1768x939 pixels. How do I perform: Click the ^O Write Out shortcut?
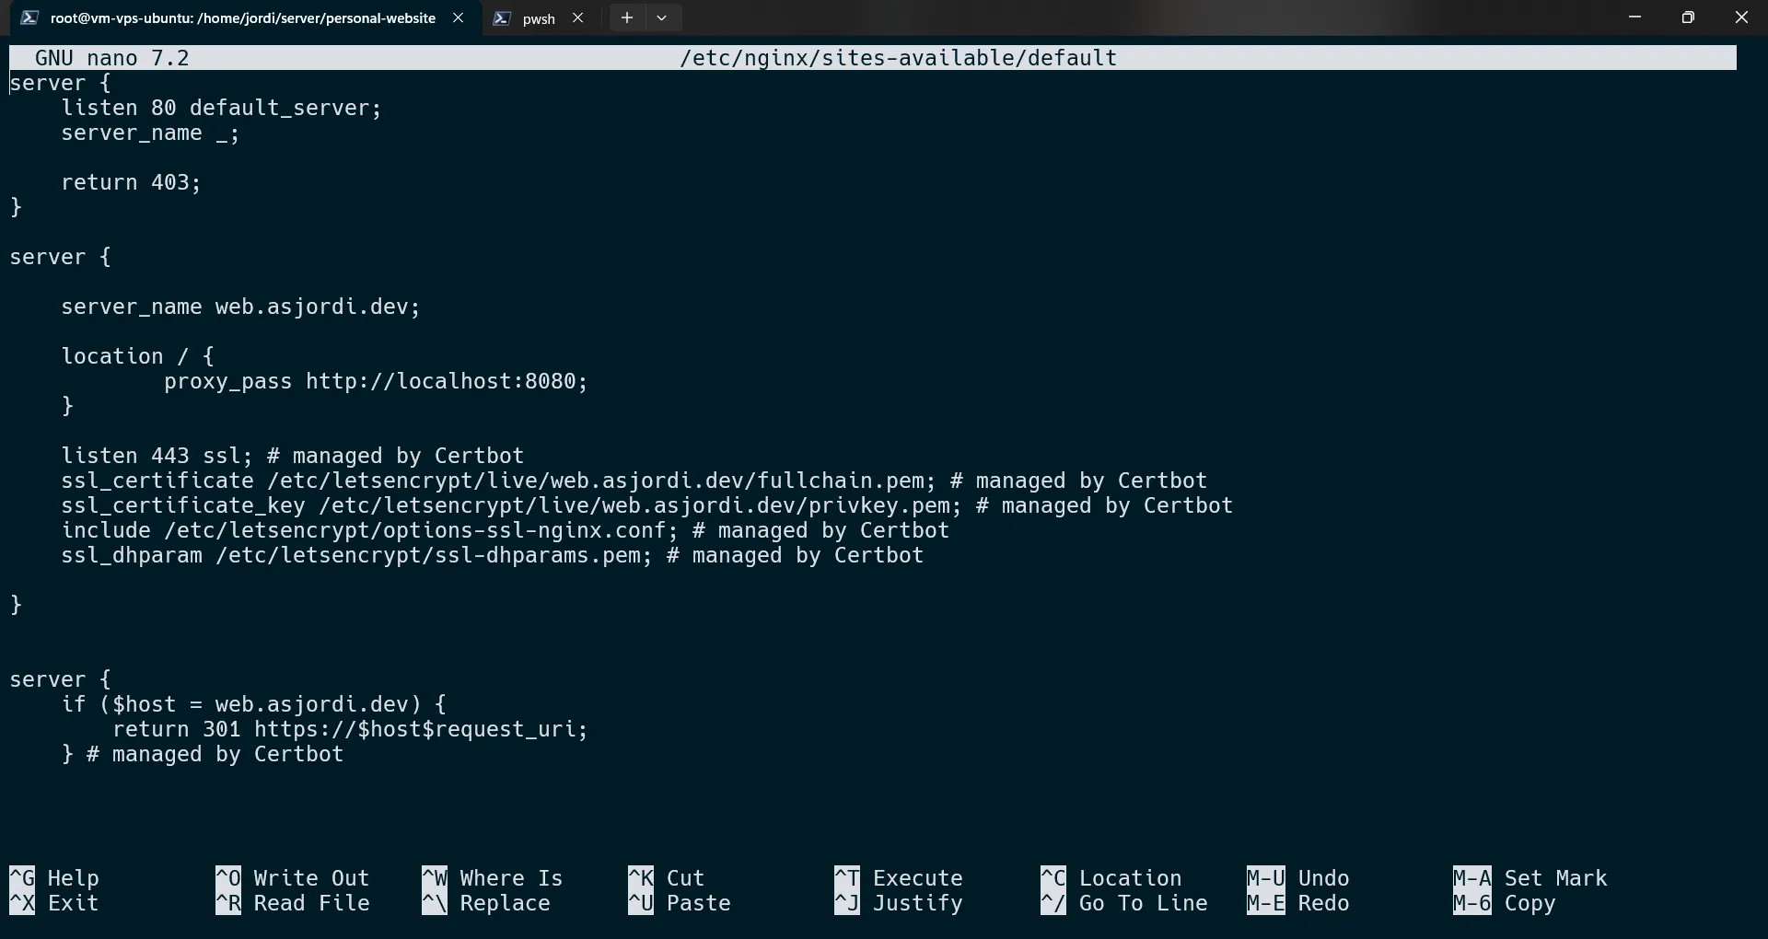tap(293, 878)
